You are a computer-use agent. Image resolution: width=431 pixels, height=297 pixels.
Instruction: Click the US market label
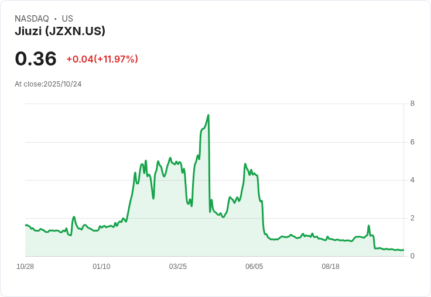[x=67, y=19]
